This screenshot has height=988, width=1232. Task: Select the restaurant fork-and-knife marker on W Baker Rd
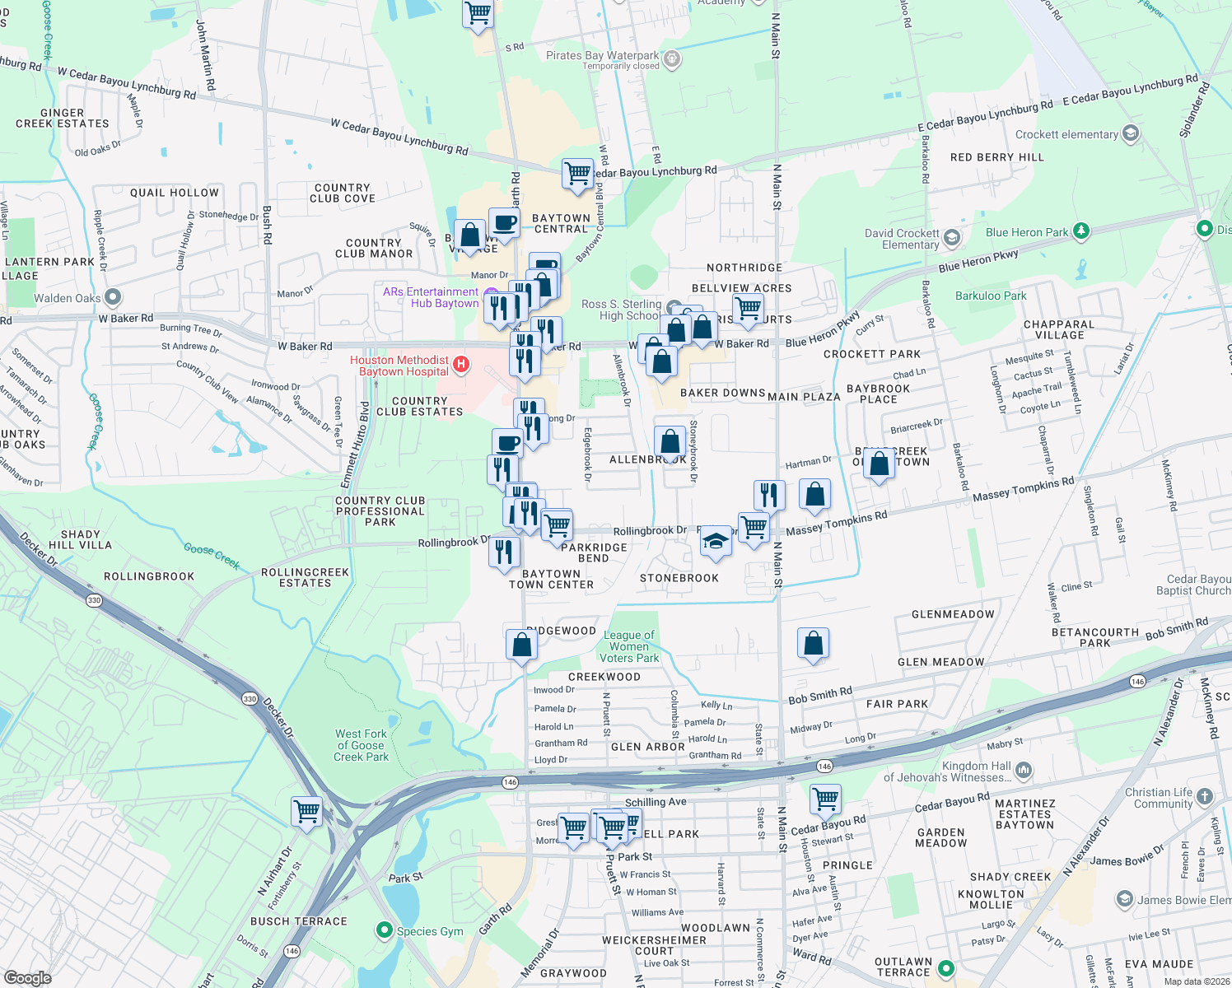click(x=546, y=329)
